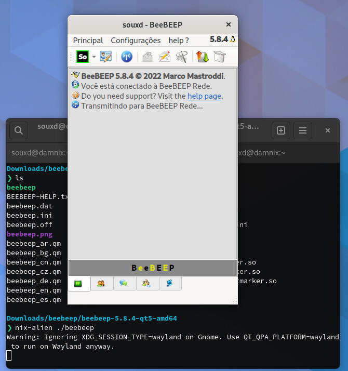348x371 pixels.
Task: Click the 'help page' link
Action: [x=205, y=96]
